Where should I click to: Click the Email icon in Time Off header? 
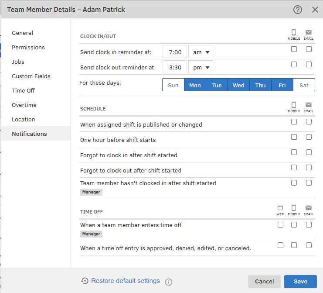coord(308,208)
